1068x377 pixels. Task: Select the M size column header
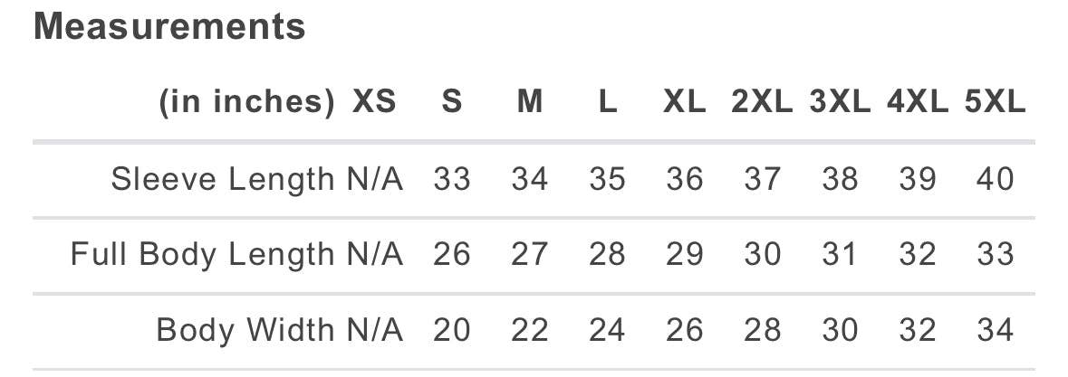[x=529, y=102]
